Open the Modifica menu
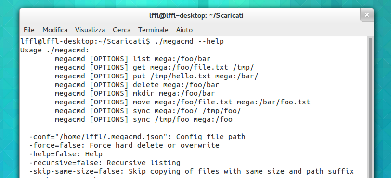391x178 pixels. (55, 30)
